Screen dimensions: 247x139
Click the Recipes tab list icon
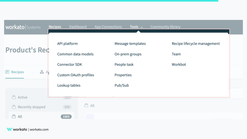[7, 72]
